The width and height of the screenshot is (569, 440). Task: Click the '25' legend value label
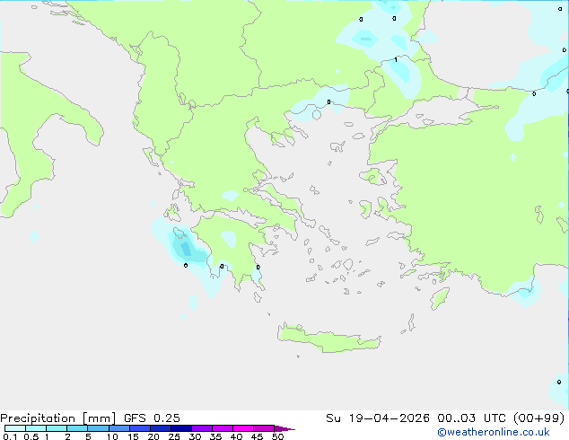click(174, 436)
